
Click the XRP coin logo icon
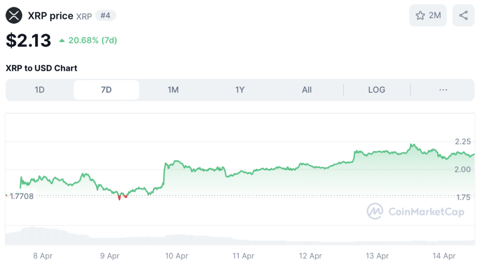14,16
